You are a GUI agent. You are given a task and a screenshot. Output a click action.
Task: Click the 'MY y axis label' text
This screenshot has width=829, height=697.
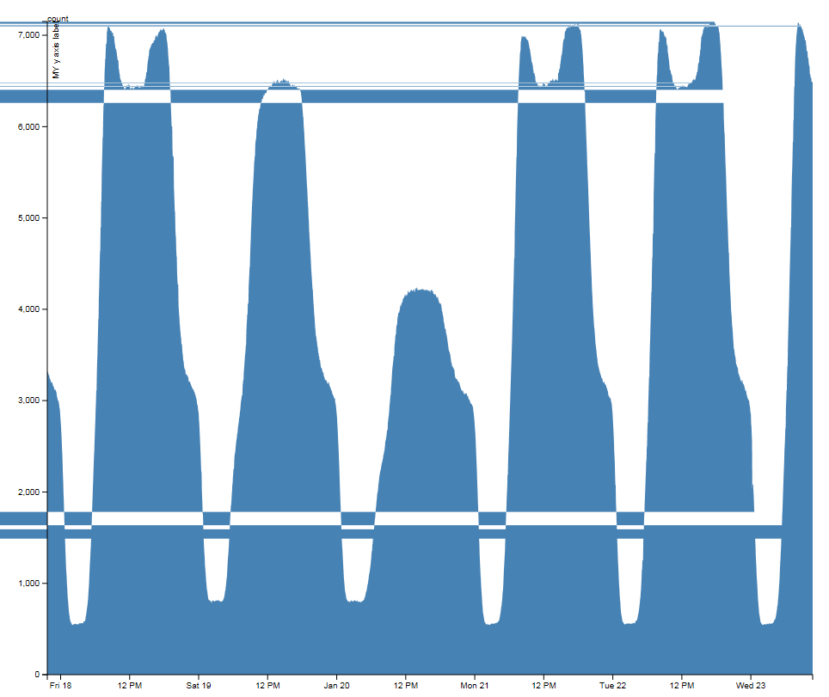(56, 52)
